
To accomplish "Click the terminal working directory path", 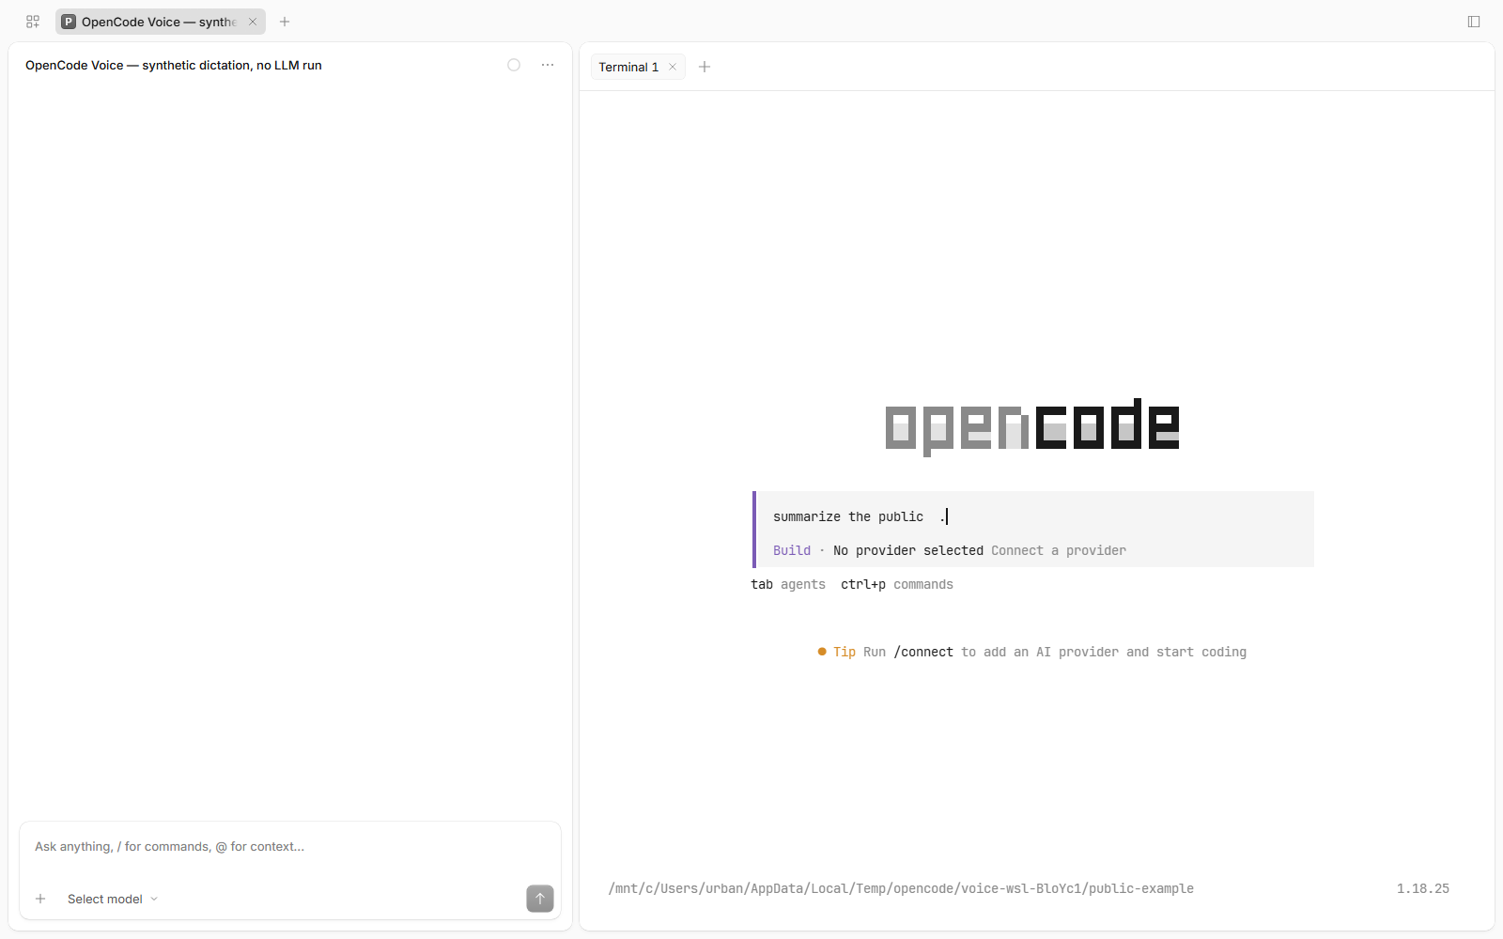I will [901, 888].
